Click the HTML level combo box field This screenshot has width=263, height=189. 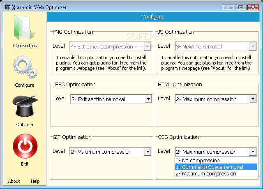pos(212,99)
